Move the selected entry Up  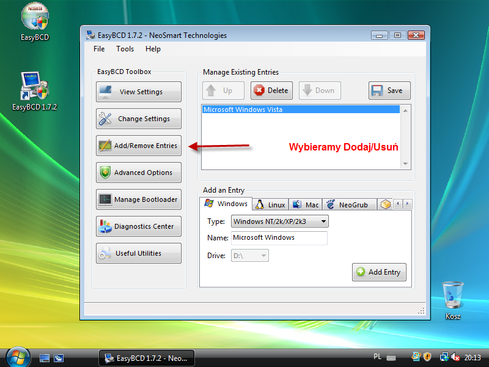pyautogui.click(x=223, y=91)
